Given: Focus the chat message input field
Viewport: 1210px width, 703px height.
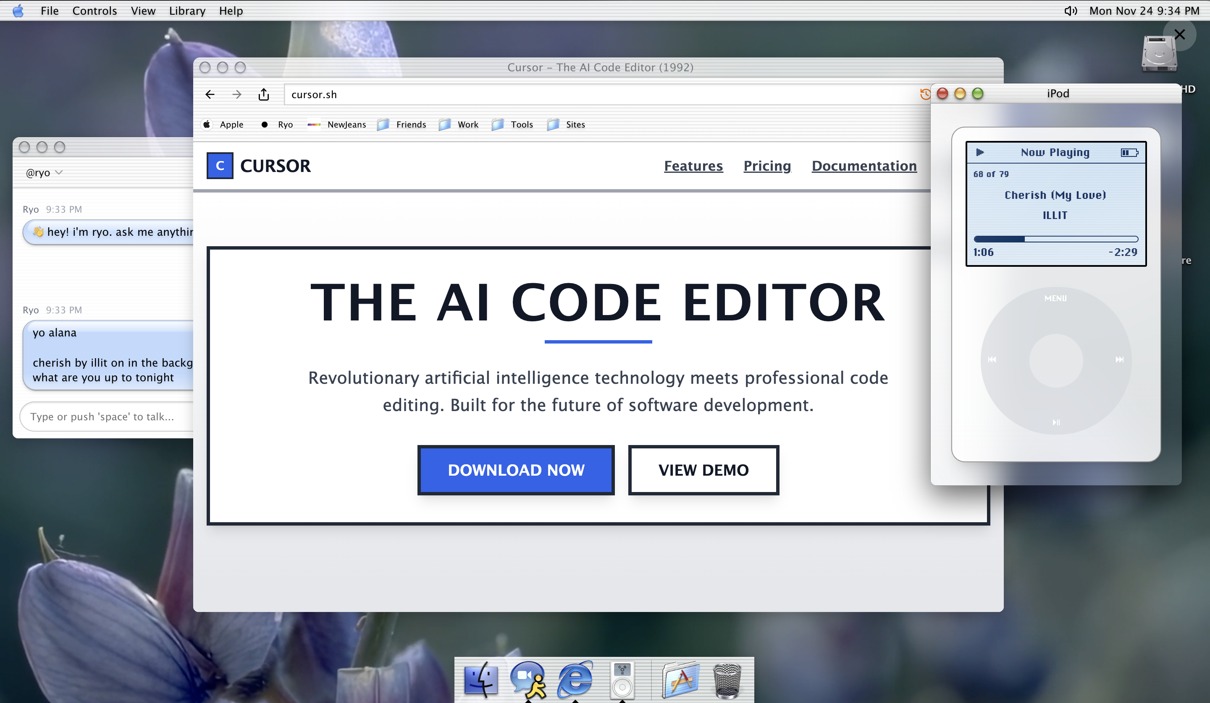Looking at the screenshot, I should coord(107,417).
